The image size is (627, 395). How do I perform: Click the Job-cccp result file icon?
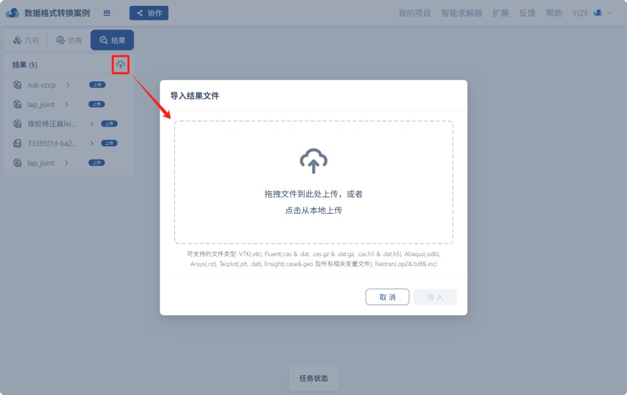17,85
